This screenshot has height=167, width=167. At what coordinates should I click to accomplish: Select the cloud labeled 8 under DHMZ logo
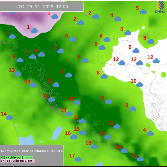coord(151,41)
